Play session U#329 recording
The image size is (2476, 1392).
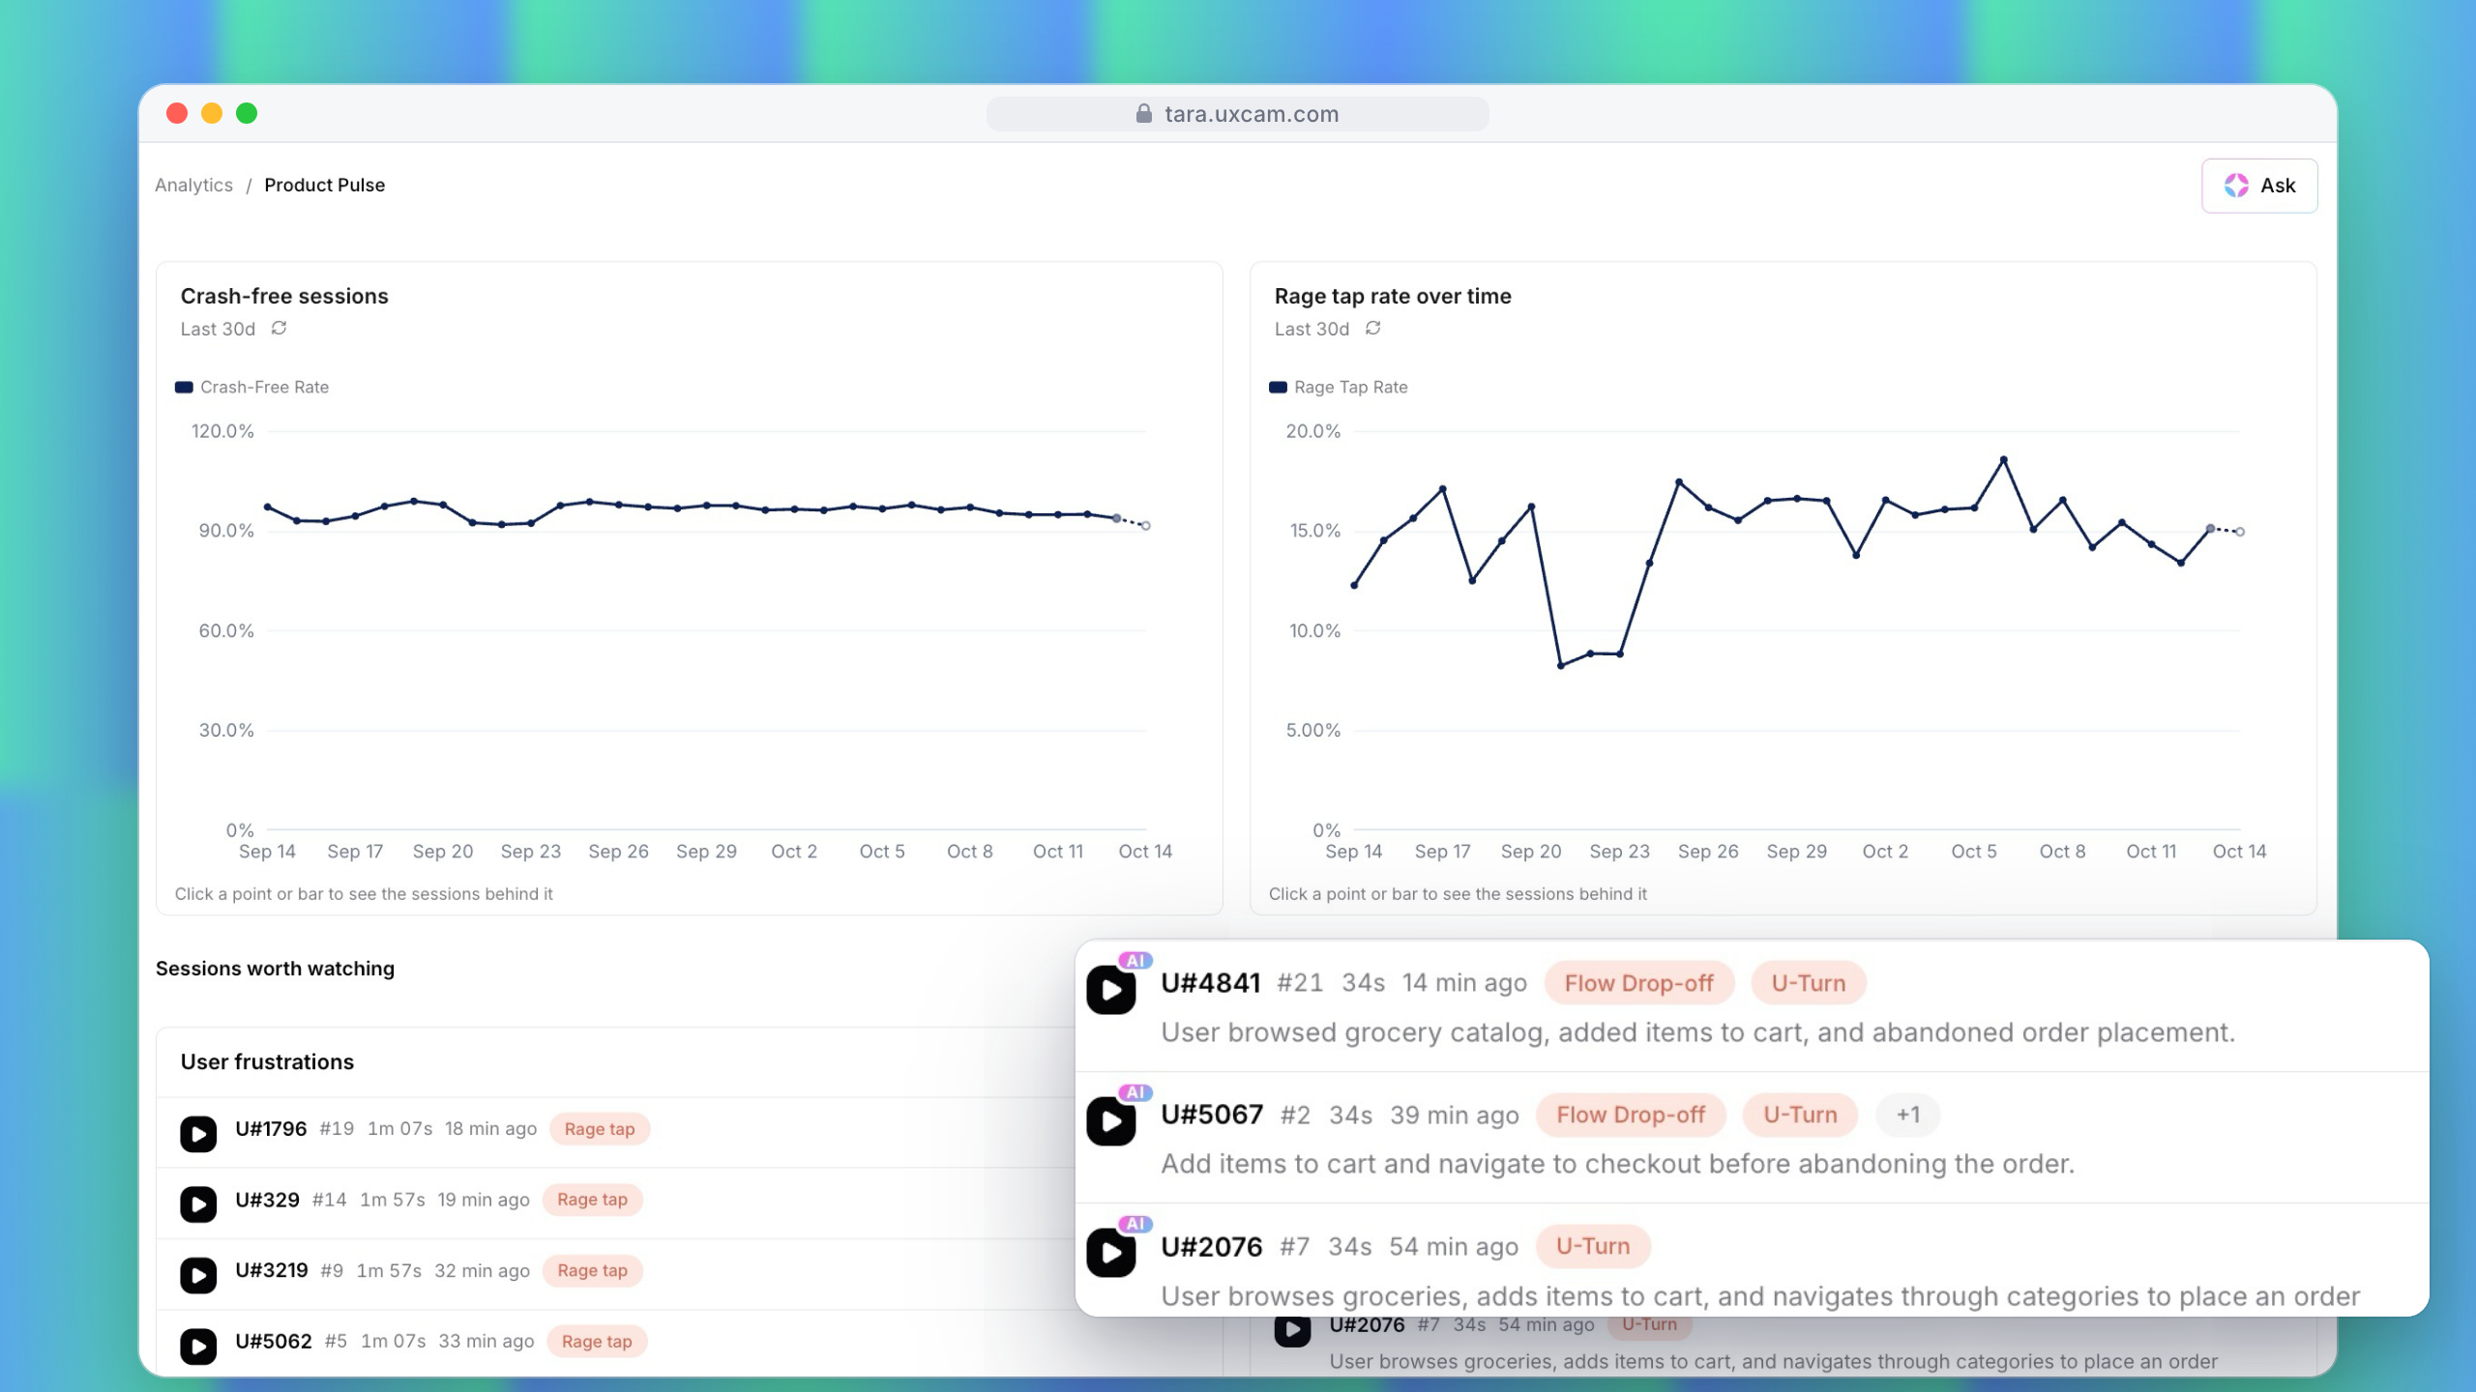coord(198,1204)
